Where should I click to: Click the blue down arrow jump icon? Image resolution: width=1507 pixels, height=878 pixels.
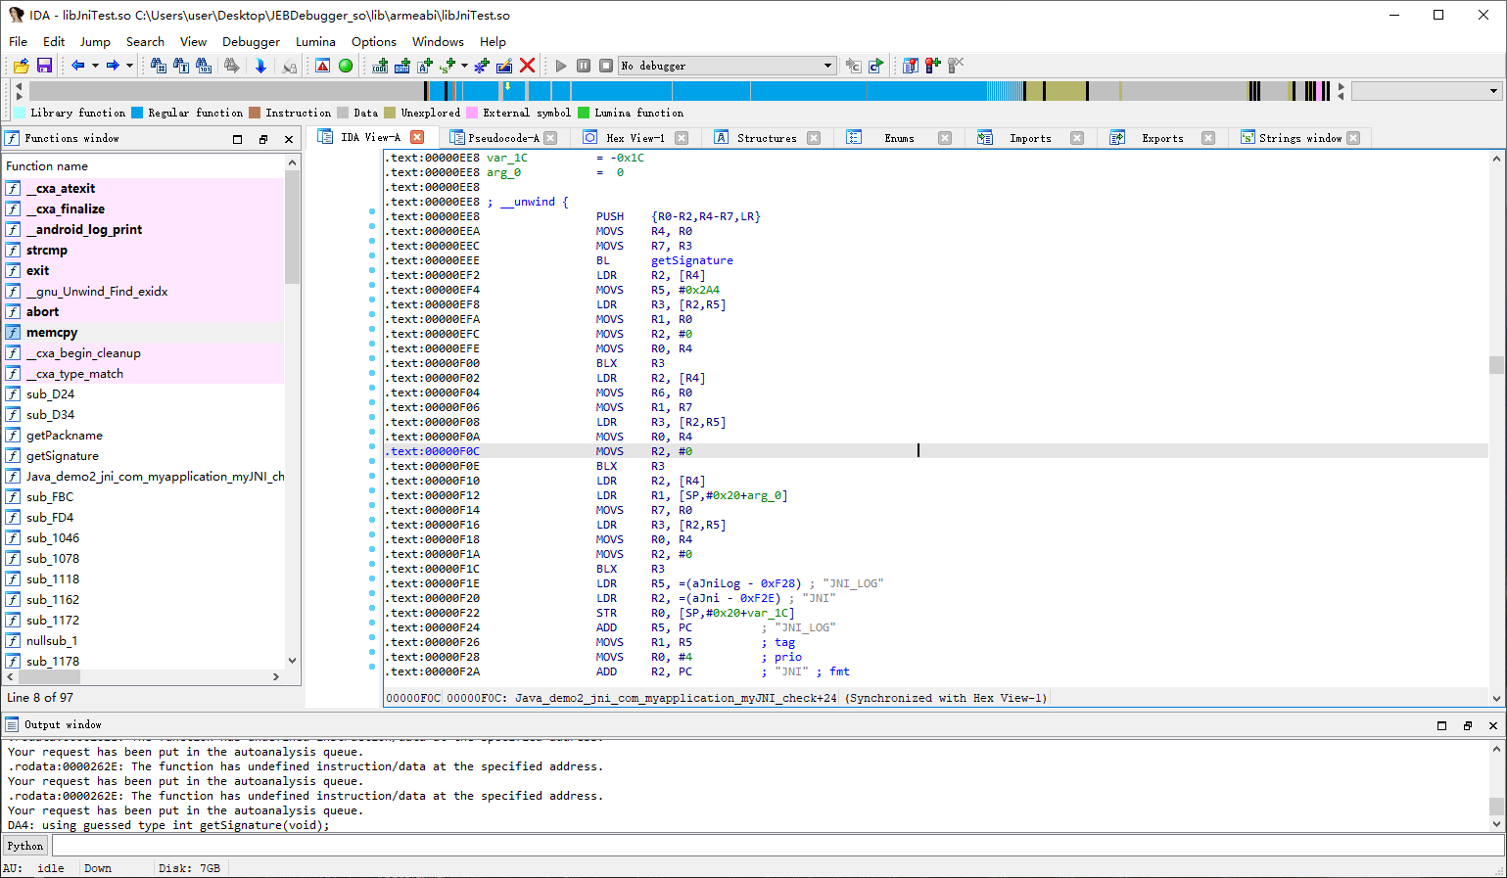tap(260, 66)
